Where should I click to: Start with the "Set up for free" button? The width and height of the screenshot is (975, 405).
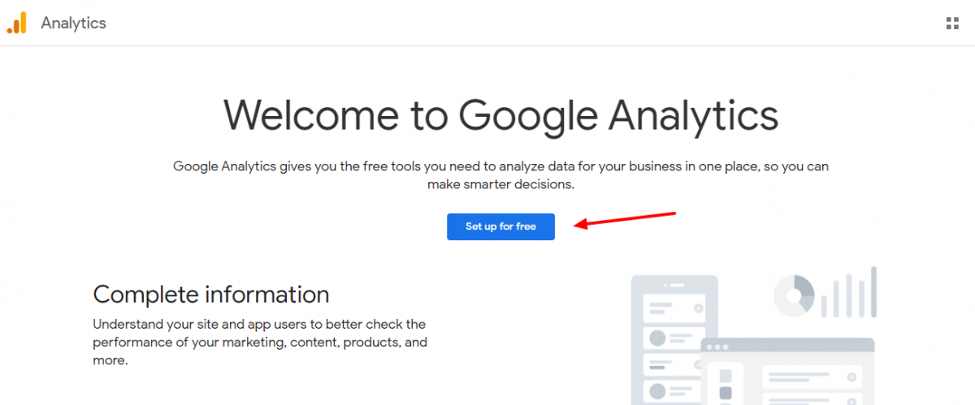[x=500, y=226]
